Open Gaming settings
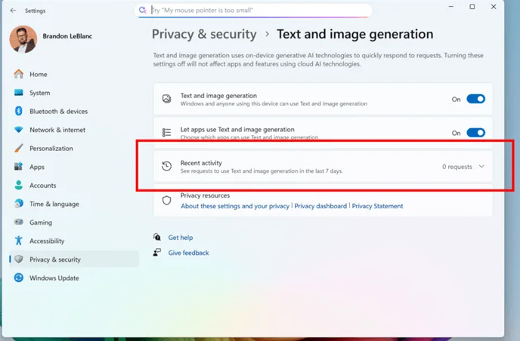This screenshot has width=520, height=341. 41,223
